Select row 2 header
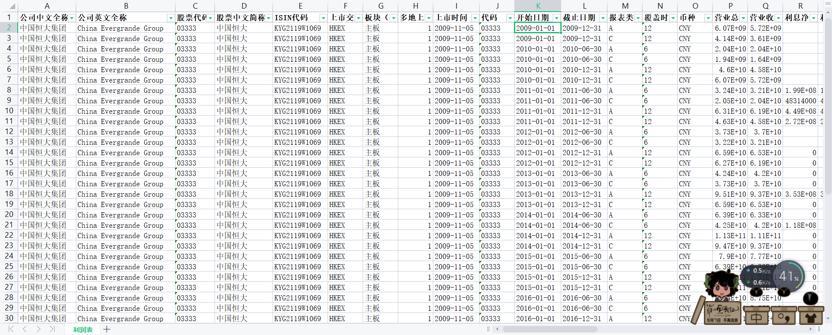The width and height of the screenshot is (832, 335). [9, 28]
